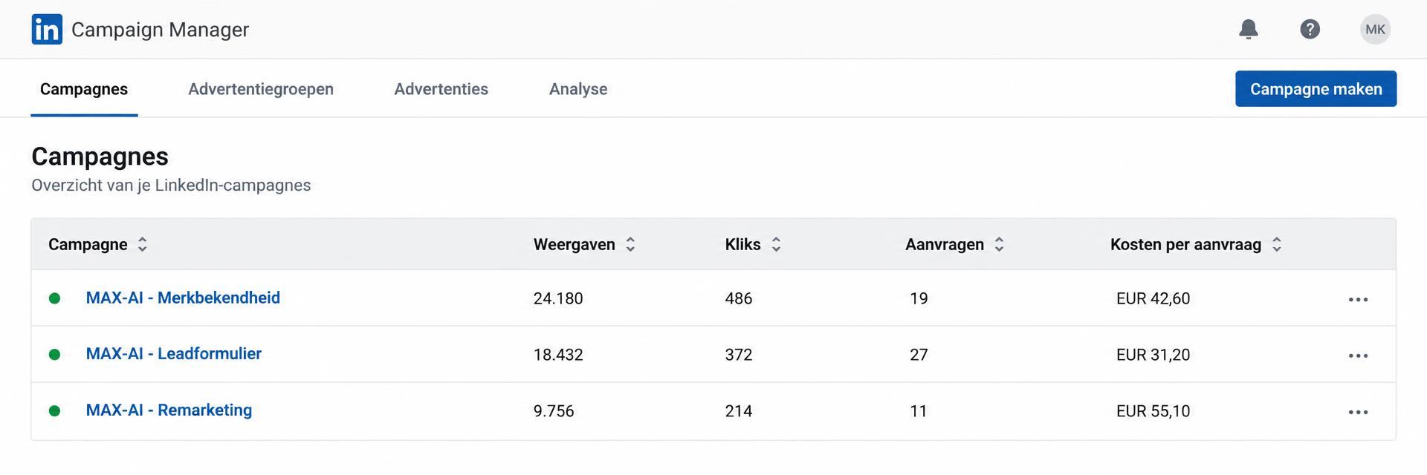Switch to the Advertenties tab
The height and width of the screenshot is (475, 1427).
(441, 89)
